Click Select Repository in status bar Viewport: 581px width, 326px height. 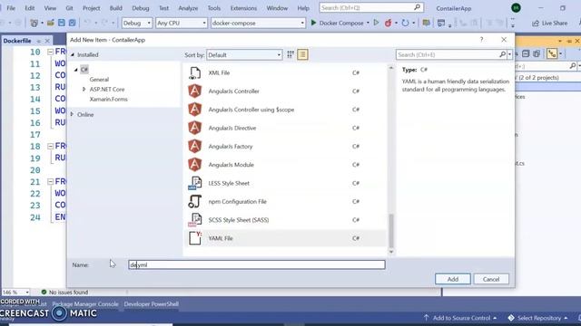(538, 318)
